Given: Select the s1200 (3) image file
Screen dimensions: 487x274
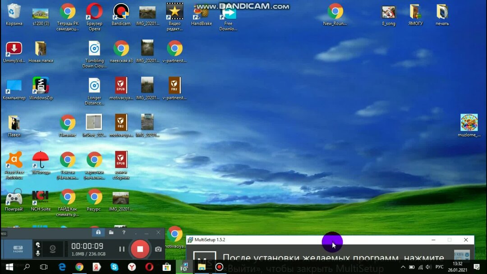Looking at the screenshot, I should point(41,15).
